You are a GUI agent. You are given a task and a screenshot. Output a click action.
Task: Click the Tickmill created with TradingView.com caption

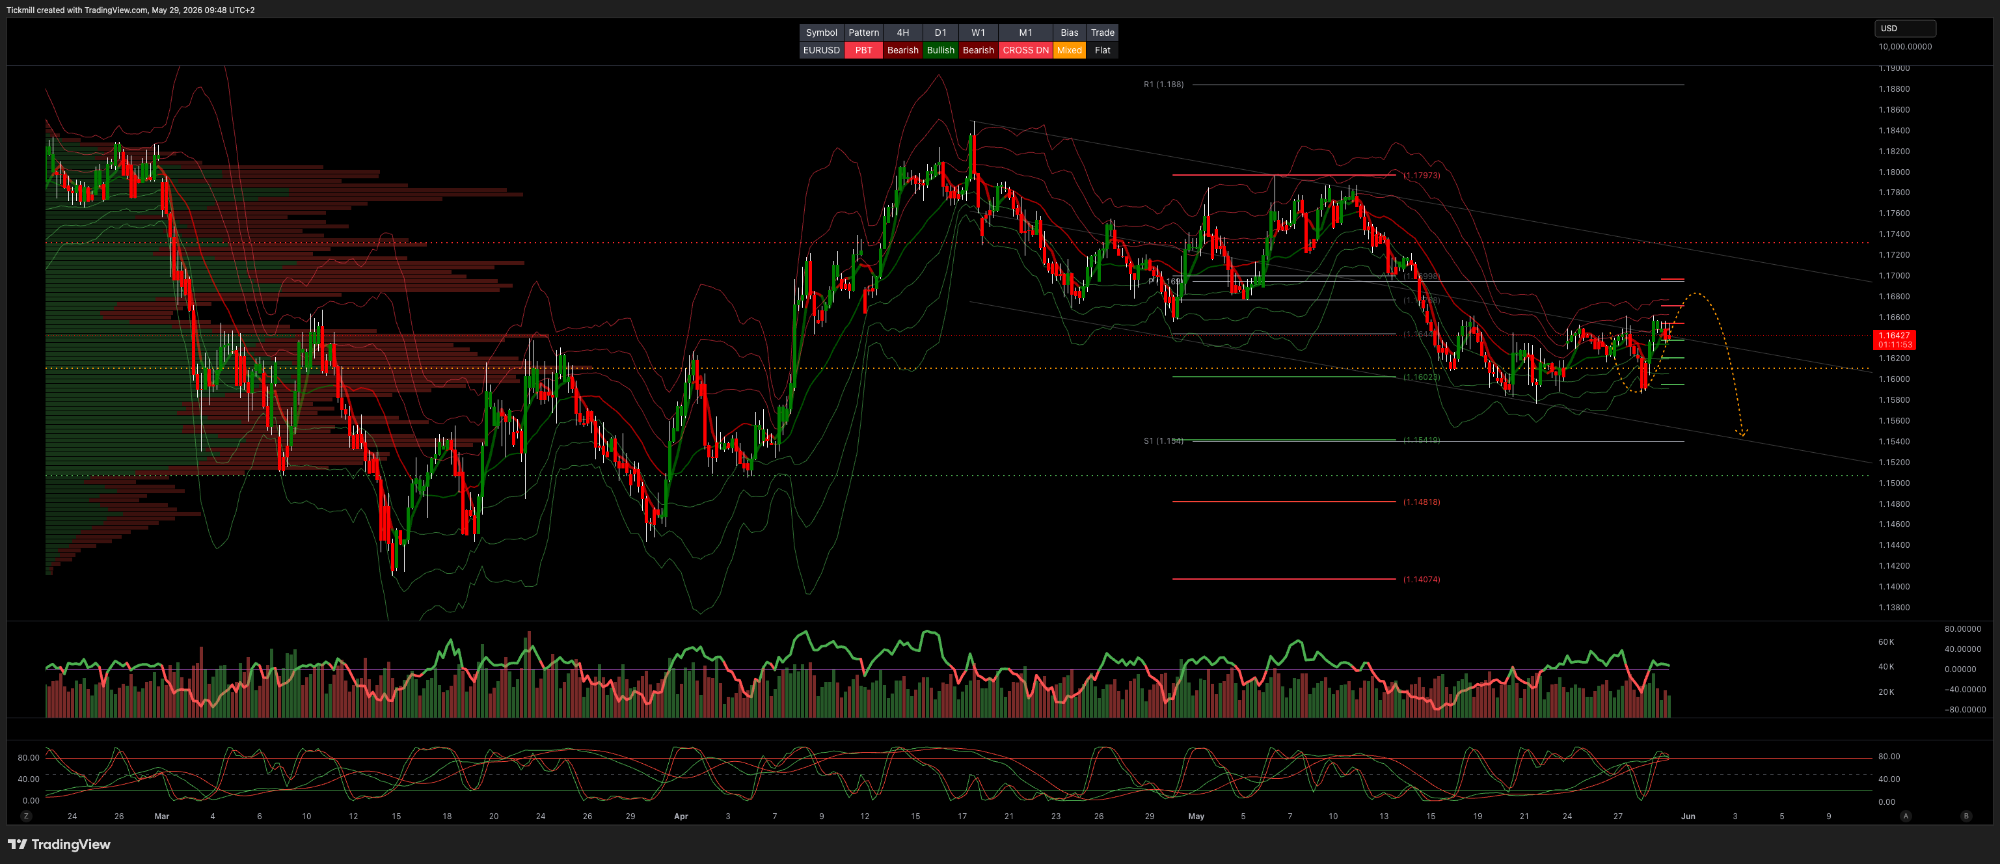129,10
